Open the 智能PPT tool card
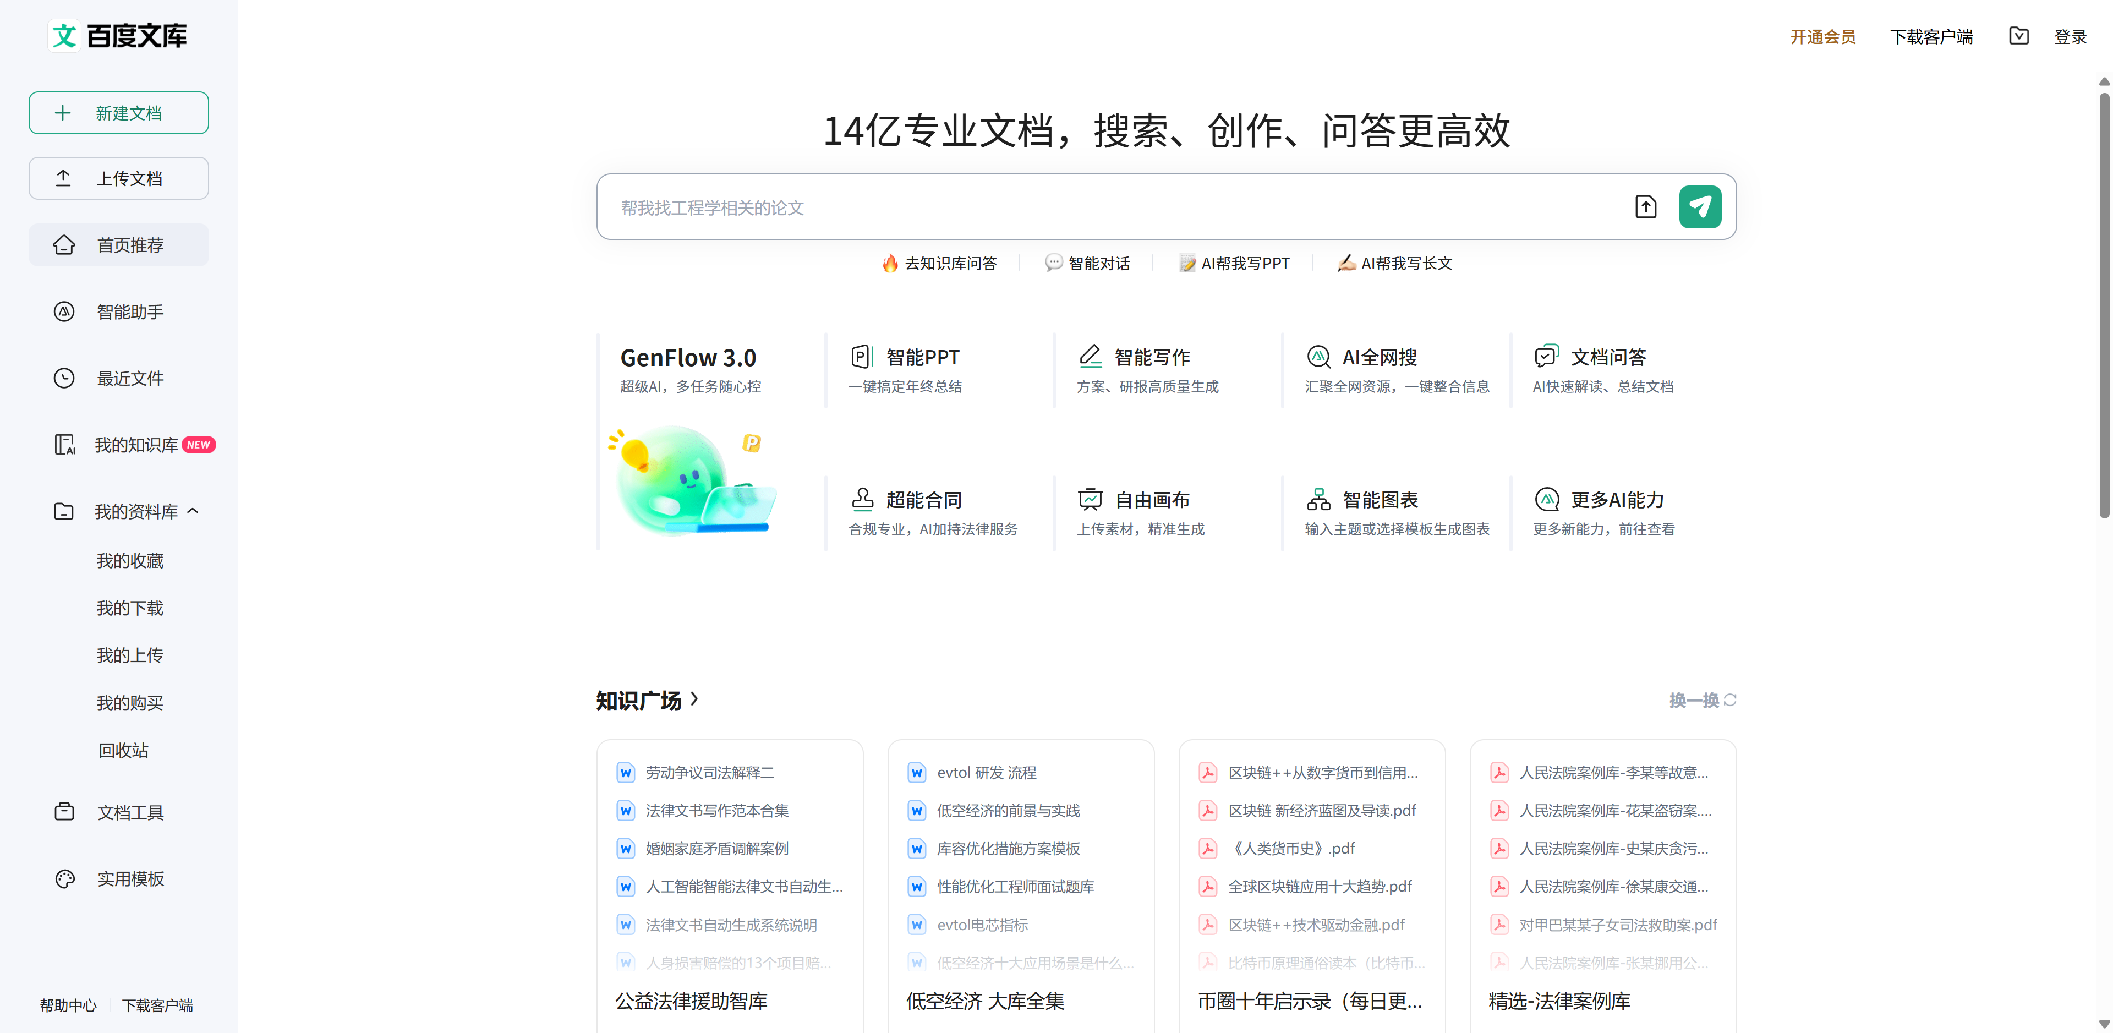 pos(922,358)
